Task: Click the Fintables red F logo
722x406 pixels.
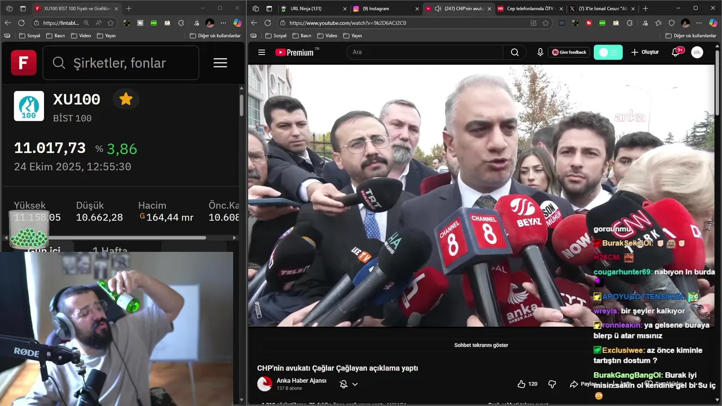Action: pos(24,63)
